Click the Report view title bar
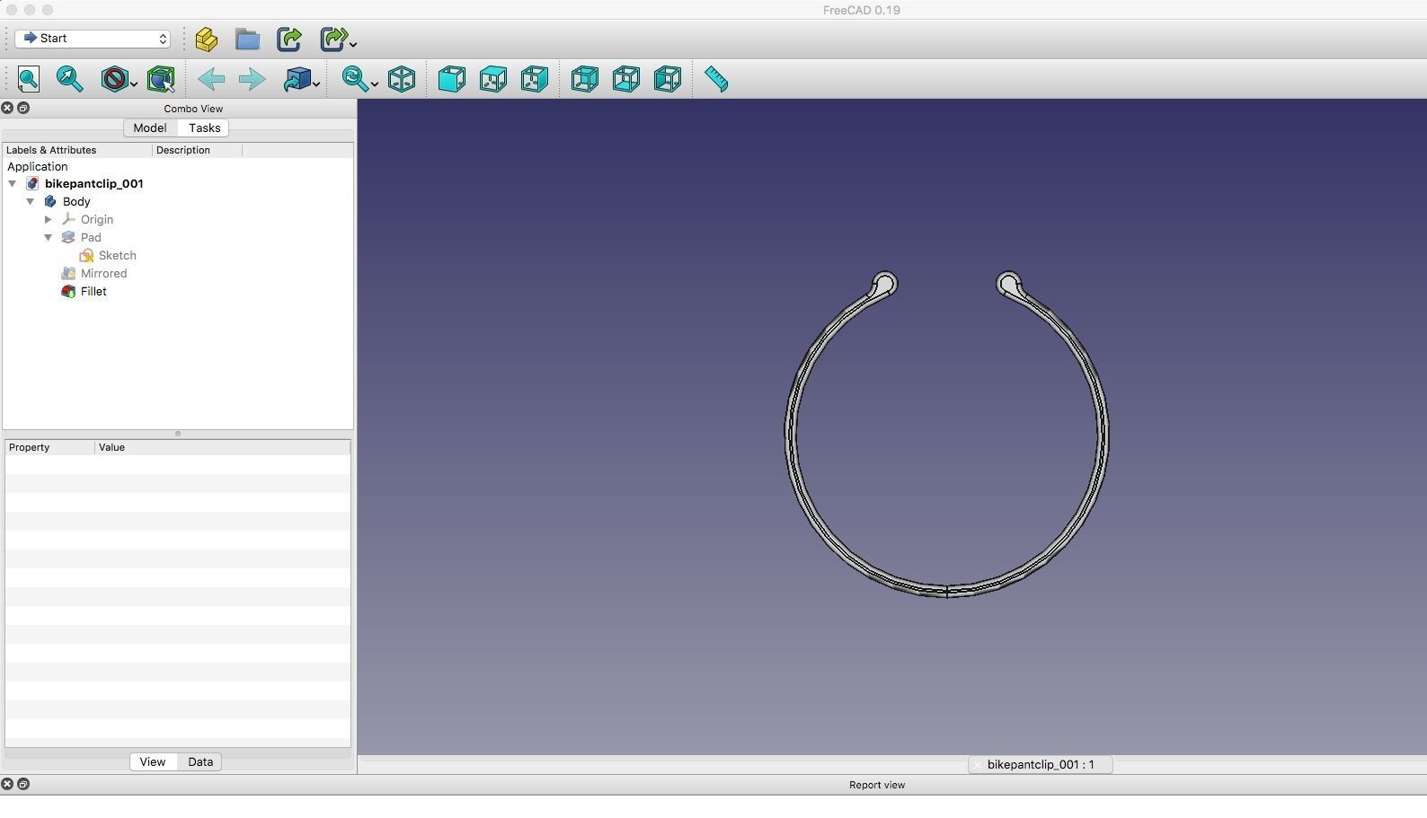The height and width of the screenshot is (818, 1427). (x=877, y=785)
